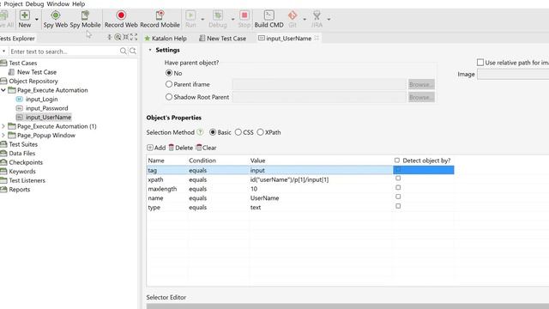Maximize Tests Explorer panel via corner icon

[134, 37]
